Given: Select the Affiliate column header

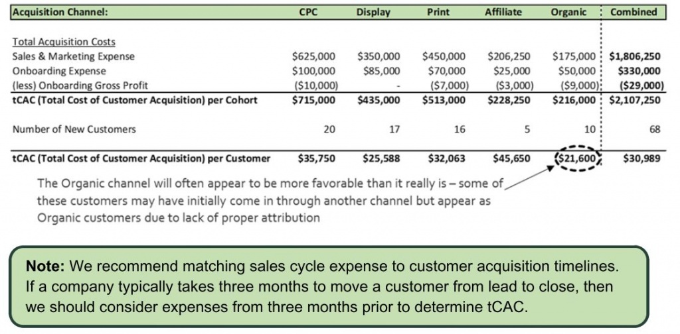Looking at the screenshot, I should (x=503, y=12).
